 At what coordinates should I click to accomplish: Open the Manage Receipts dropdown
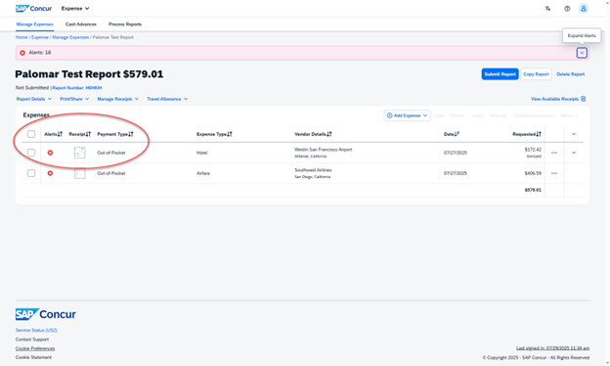pos(118,99)
